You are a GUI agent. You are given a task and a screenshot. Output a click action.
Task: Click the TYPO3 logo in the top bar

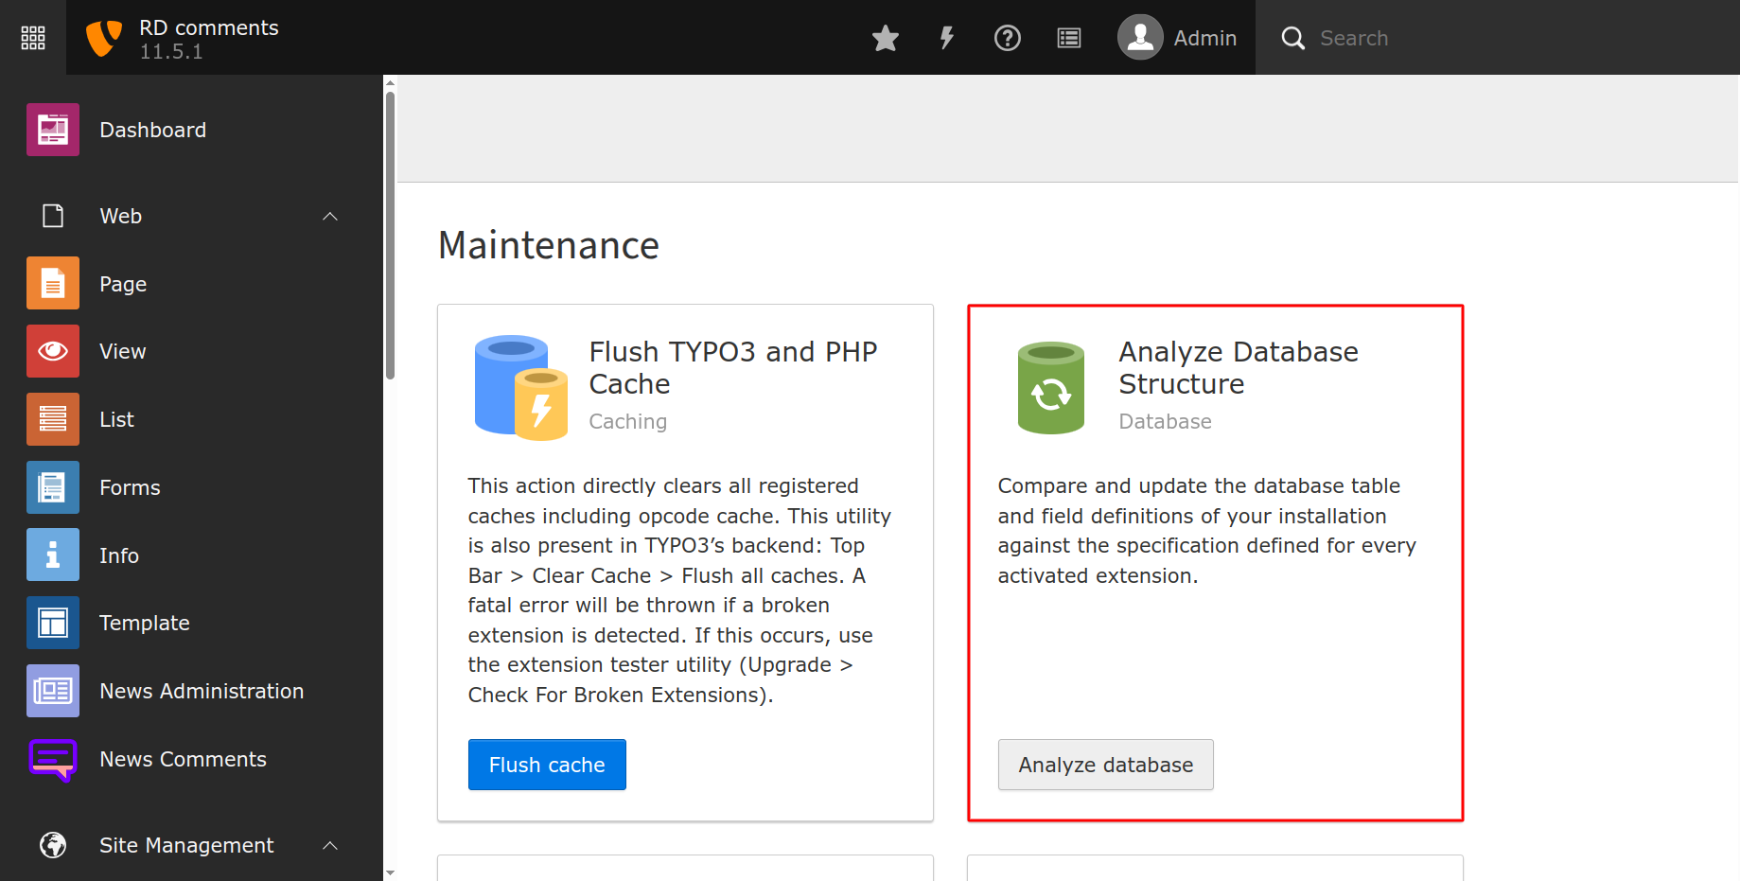[x=104, y=38]
